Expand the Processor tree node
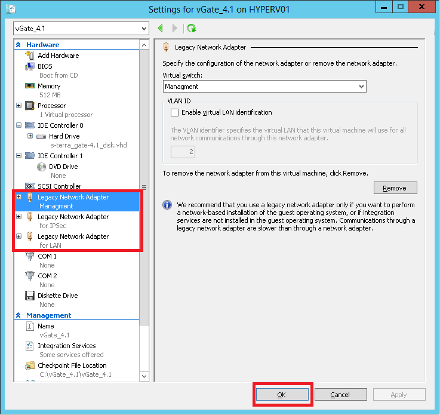Image resolution: width=440 pixels, height=415 pixels. coord(19,106)
